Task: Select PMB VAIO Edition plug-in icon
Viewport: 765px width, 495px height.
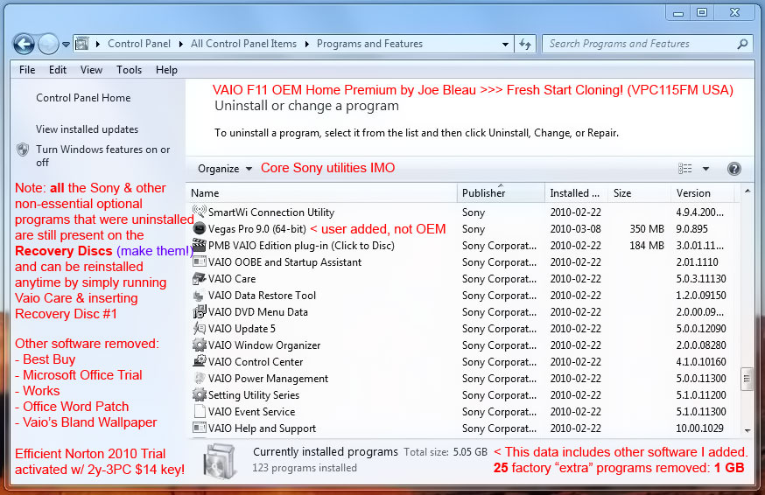Action: [199, 245]
